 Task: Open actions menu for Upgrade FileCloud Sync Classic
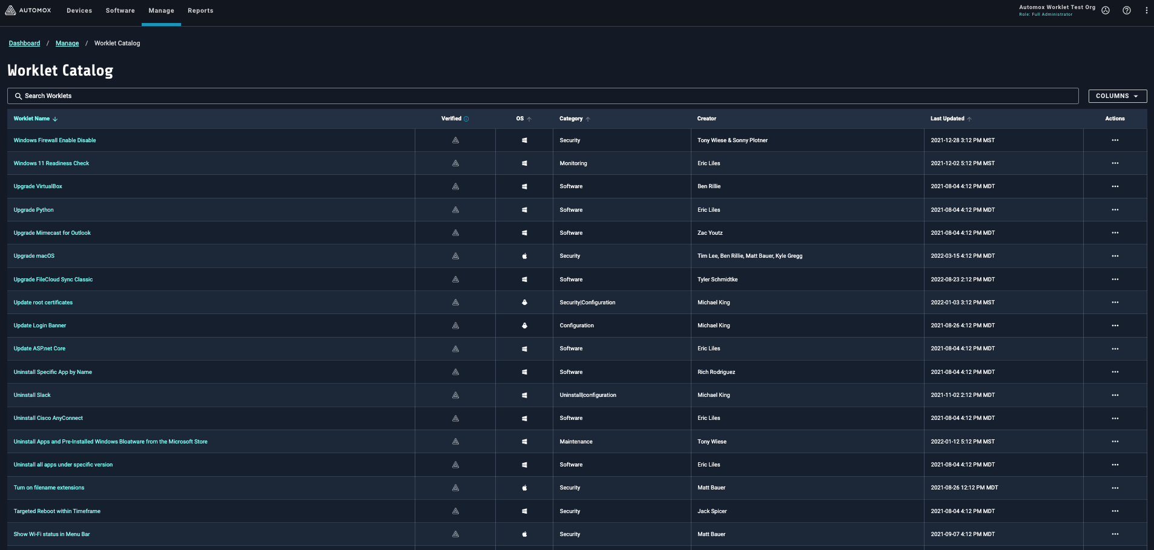(1115, 280)
